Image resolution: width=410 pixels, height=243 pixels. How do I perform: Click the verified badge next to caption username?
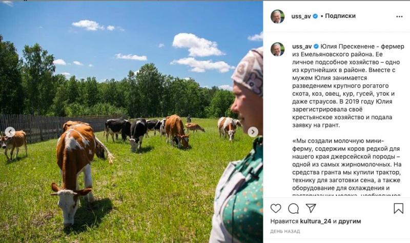[316, 47]
